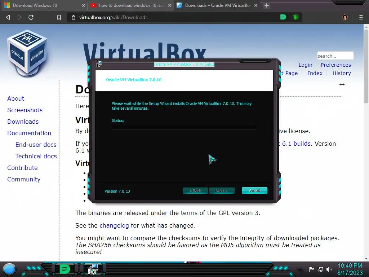Bookmark this page with the bookmark icon
The height and width of the screenshot is (277, 369).
tap(59, 17)
